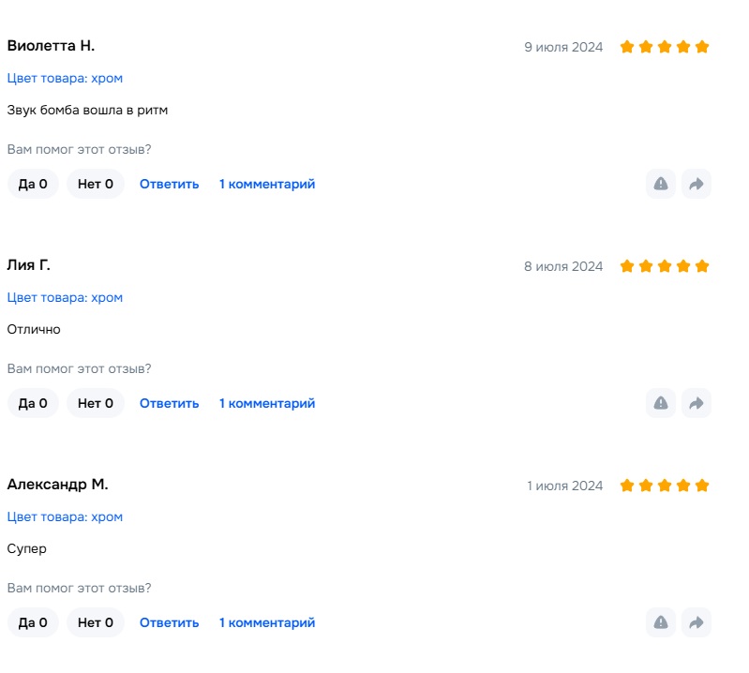Image resolution: width=749 pixels, height=673 pixels.
Task: Share Виолетта Н.'s review via arrow icon
Action: coord(696,184)
